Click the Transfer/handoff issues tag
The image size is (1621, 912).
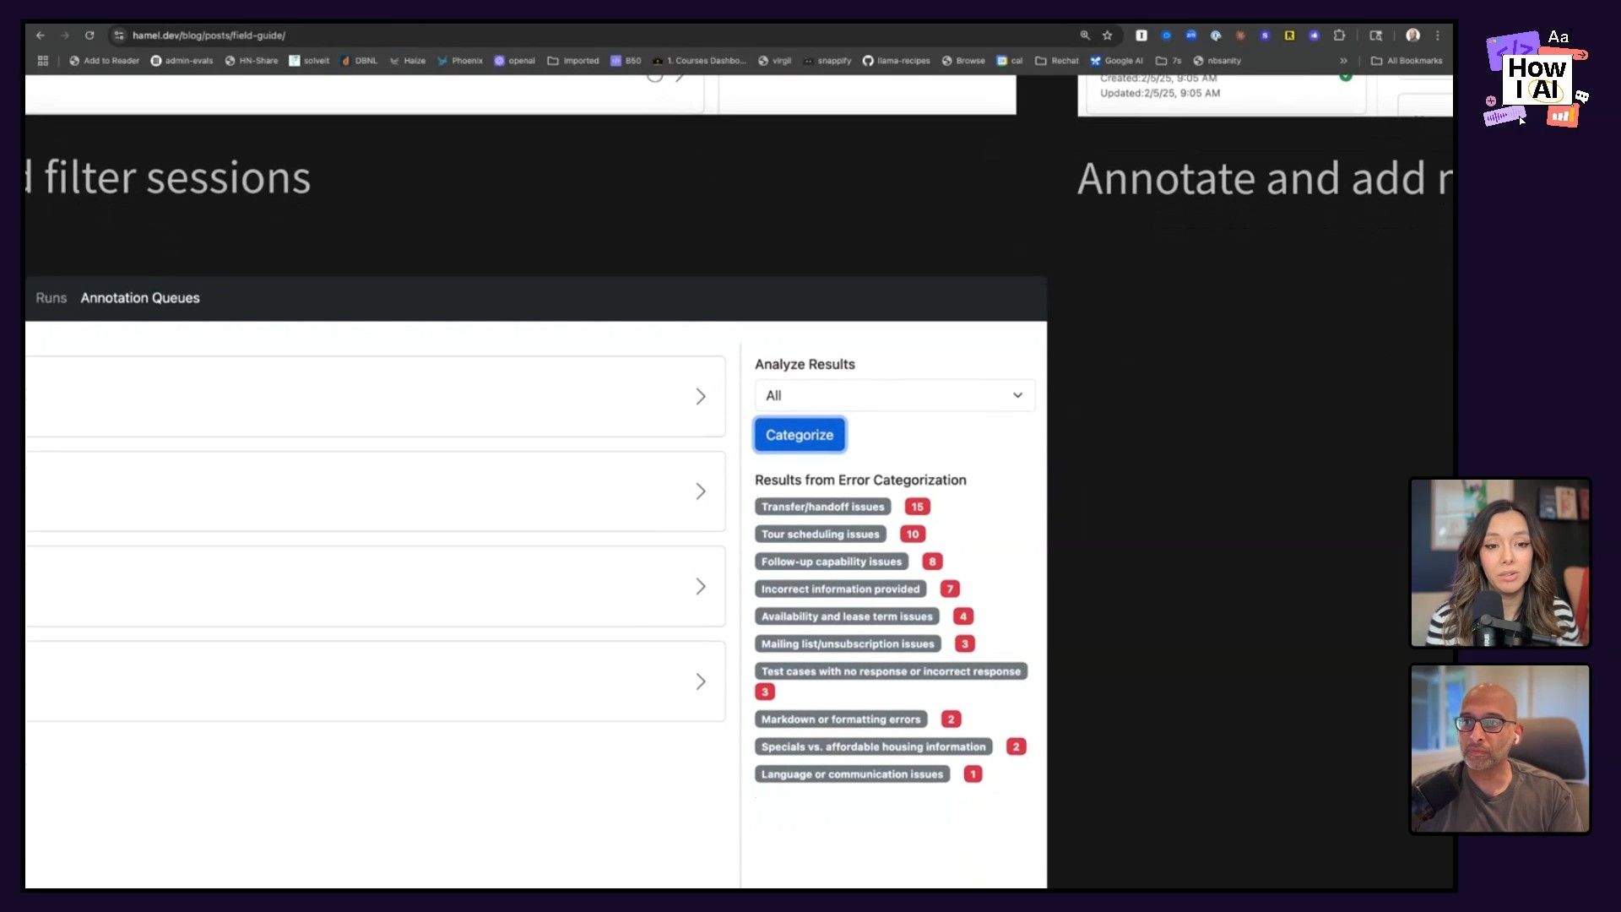tap(822, 507)
